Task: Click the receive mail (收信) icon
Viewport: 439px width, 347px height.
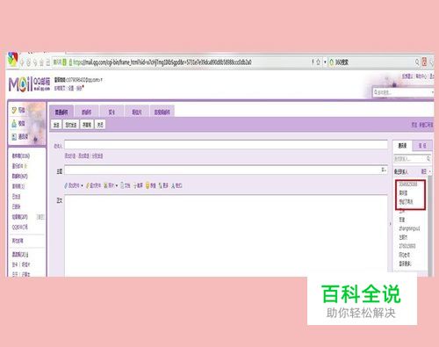Action: tap(14, 124)
